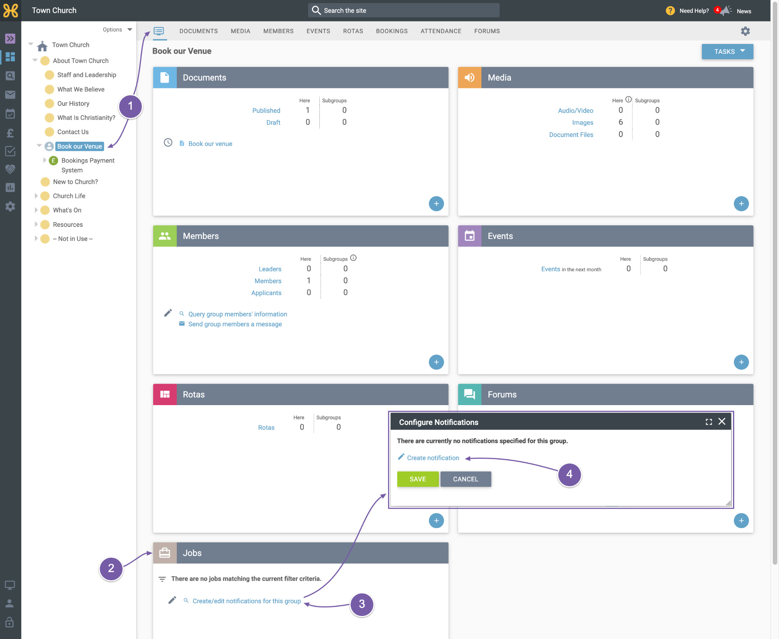Expand the sidebar with double-arrow icon
This screenshot has width=779, height=639.
click(x=10, y=39)
